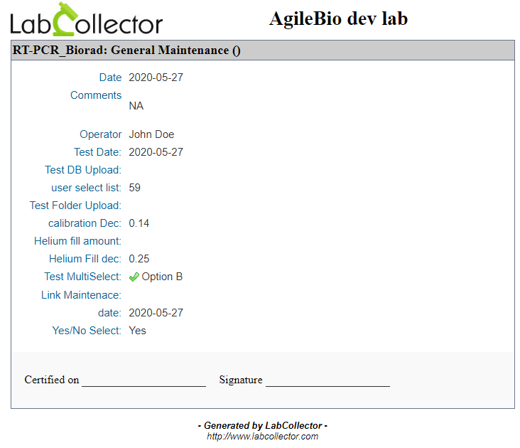Click the Comments label
This screenshot has width=520, height=448.
coord(96,95)
